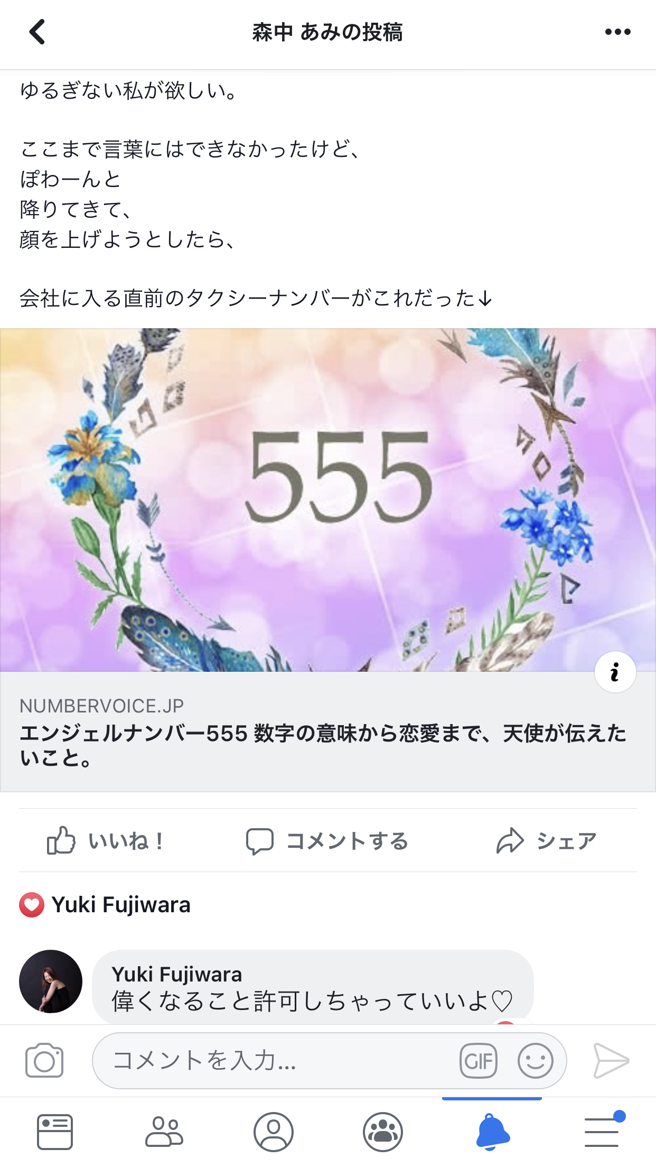
Task: Tap the info icon on link preview
Action: tap(615, 672)
